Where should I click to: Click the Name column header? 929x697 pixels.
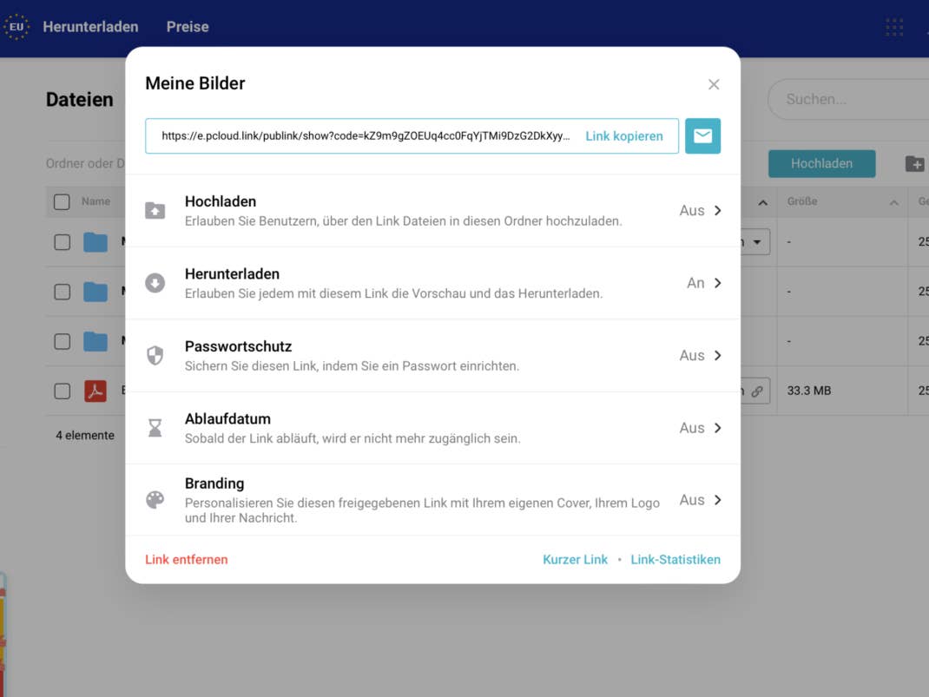[x=96, y=201]
